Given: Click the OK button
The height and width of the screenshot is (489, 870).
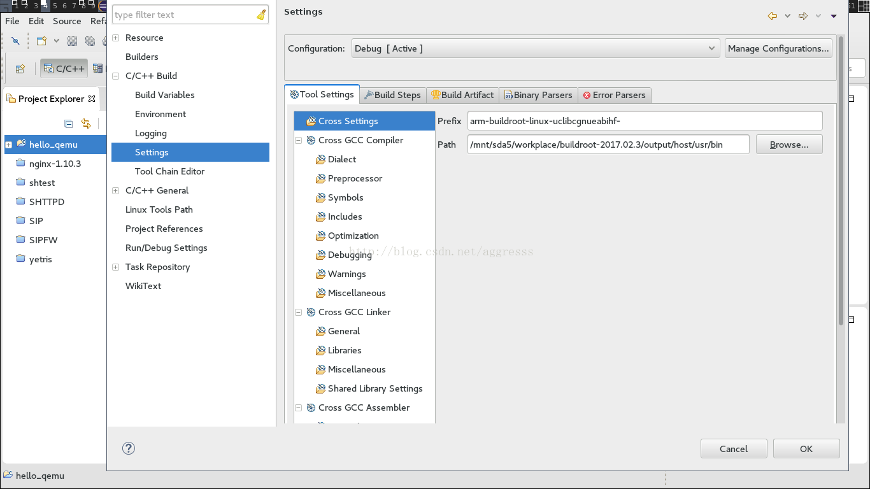Looking at the screenshot, I should coord(806,449).
